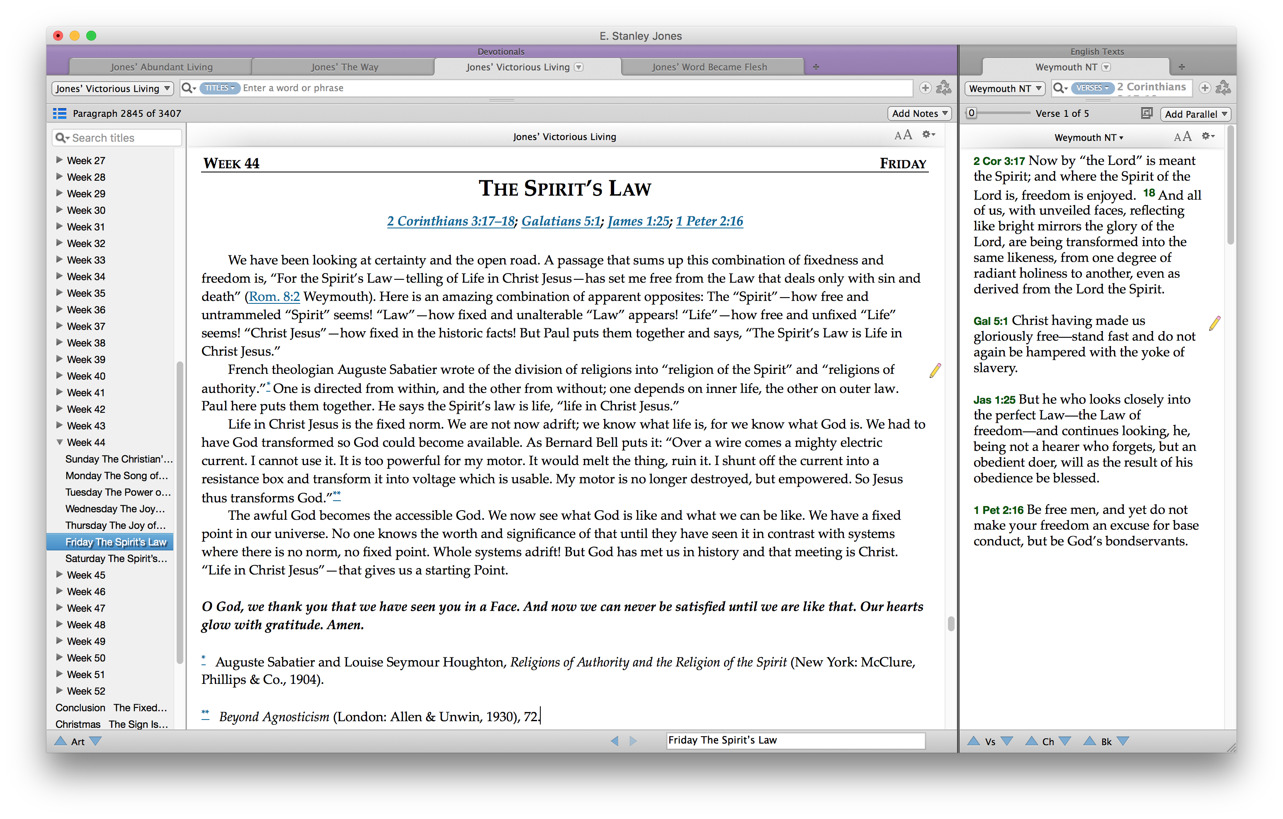Open the James 1:25 link
Image resolution: width=1283 pixels, height=819 pixels.
pyautogui.click(x=638, y=221)
